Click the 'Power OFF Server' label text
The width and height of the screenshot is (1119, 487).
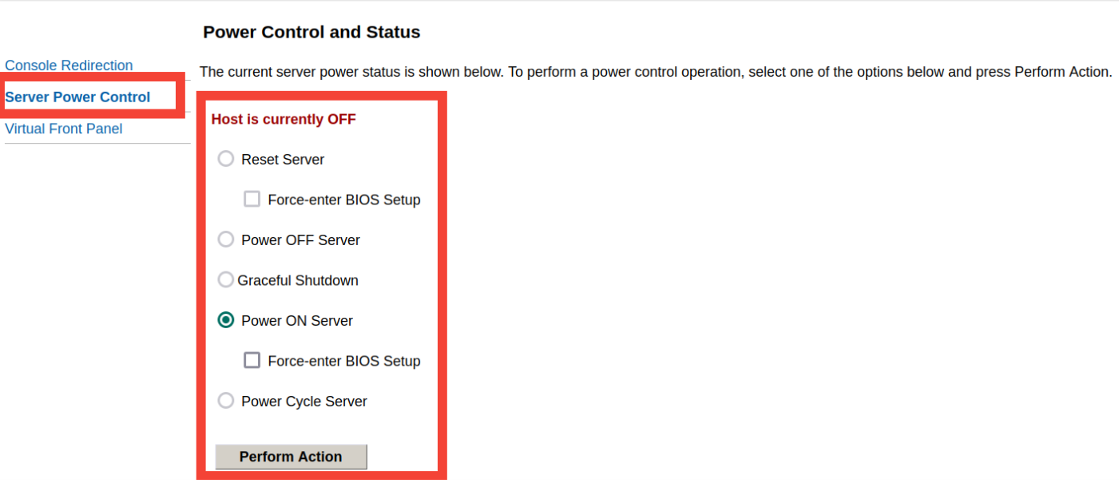coord(300,240)
